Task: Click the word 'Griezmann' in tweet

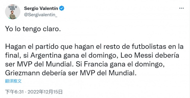Action: 22,73
